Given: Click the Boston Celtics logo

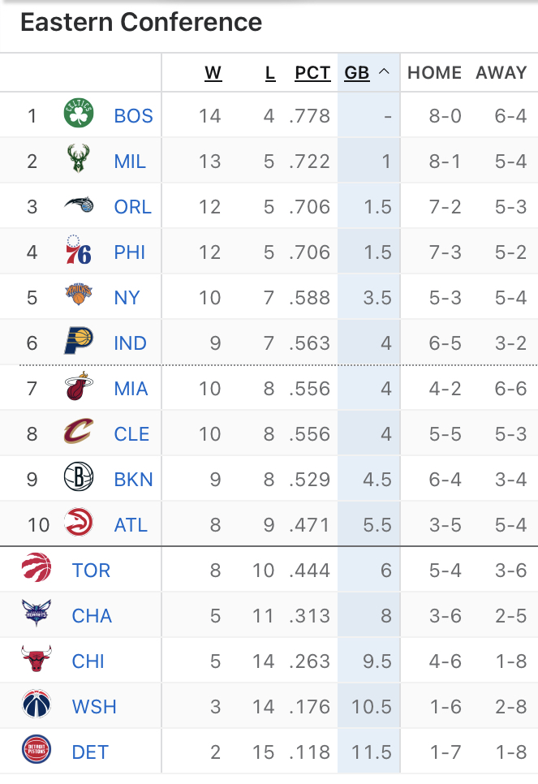Looking at the screenshot, I should coord(79,113).
